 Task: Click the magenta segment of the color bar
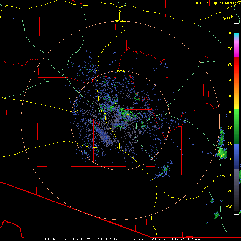tap(236, 49)
